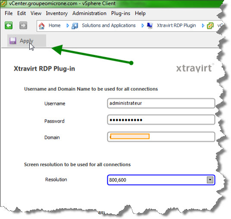Click the Username field containing administrateur

point(161,103)
